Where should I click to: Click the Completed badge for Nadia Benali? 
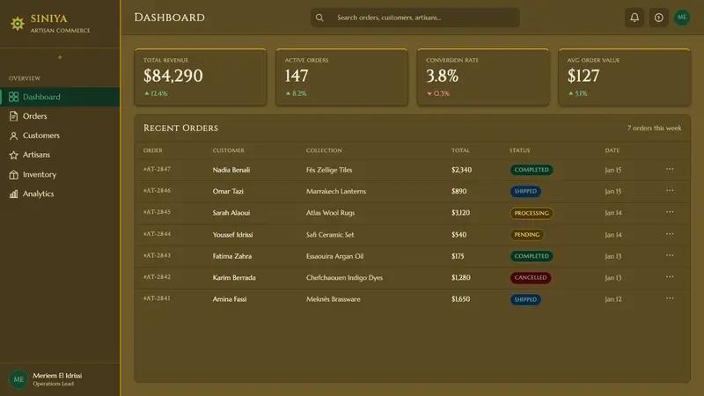pos(532,170)
